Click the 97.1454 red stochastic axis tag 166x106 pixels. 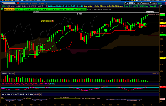(x=162, y=87)
